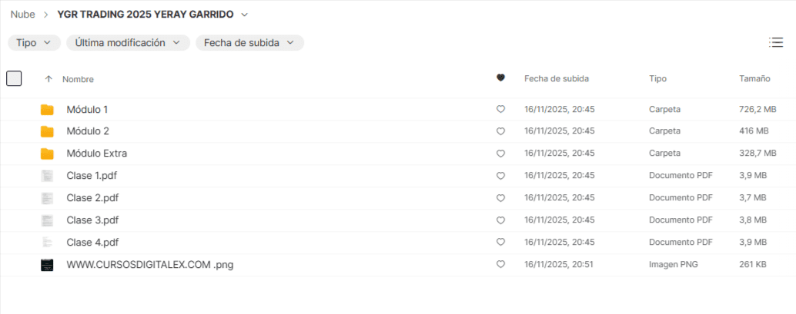Expand the YGR TRADING 2025 folder menu
This screenshot has height=314, width=796.
pyautogui.click(x=245, y=15)
